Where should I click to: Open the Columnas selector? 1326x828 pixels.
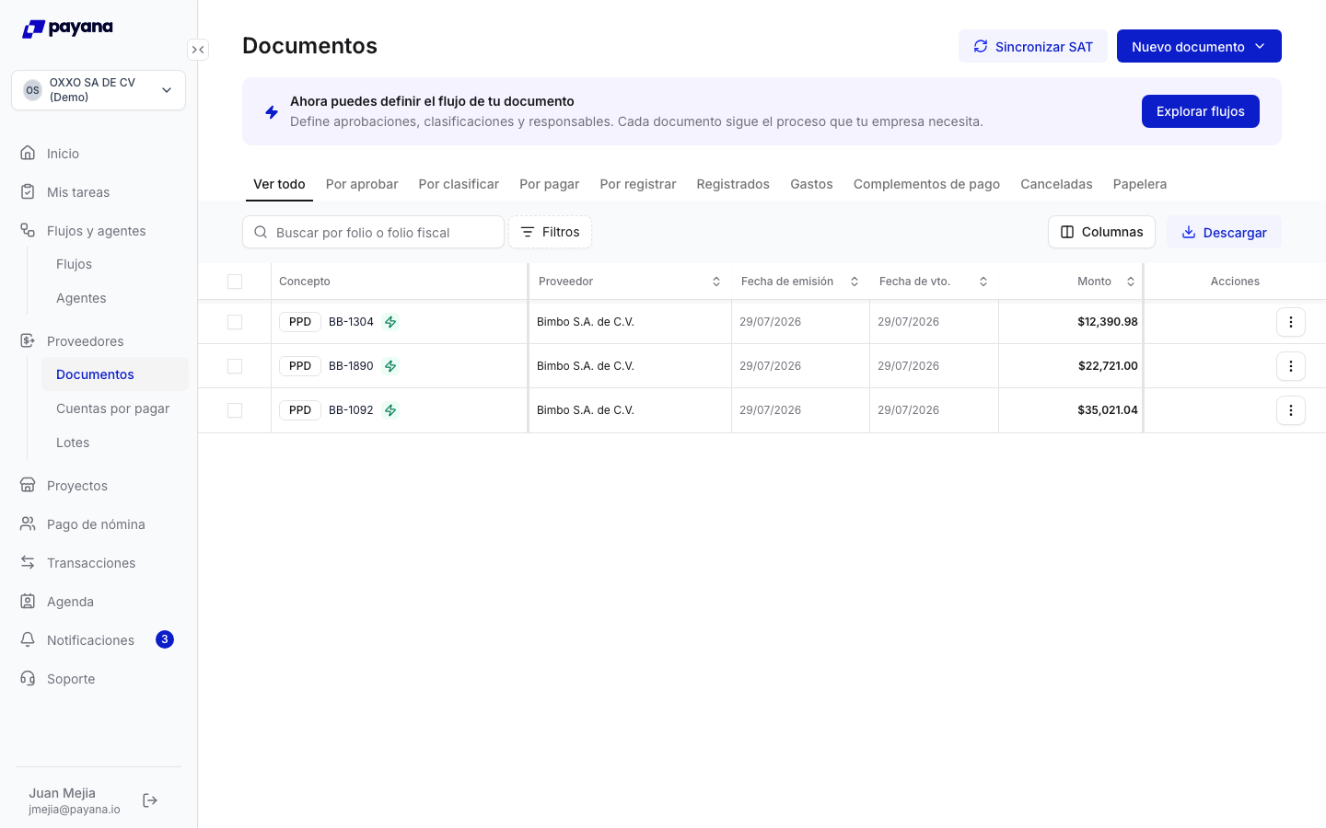[1101, 232]
